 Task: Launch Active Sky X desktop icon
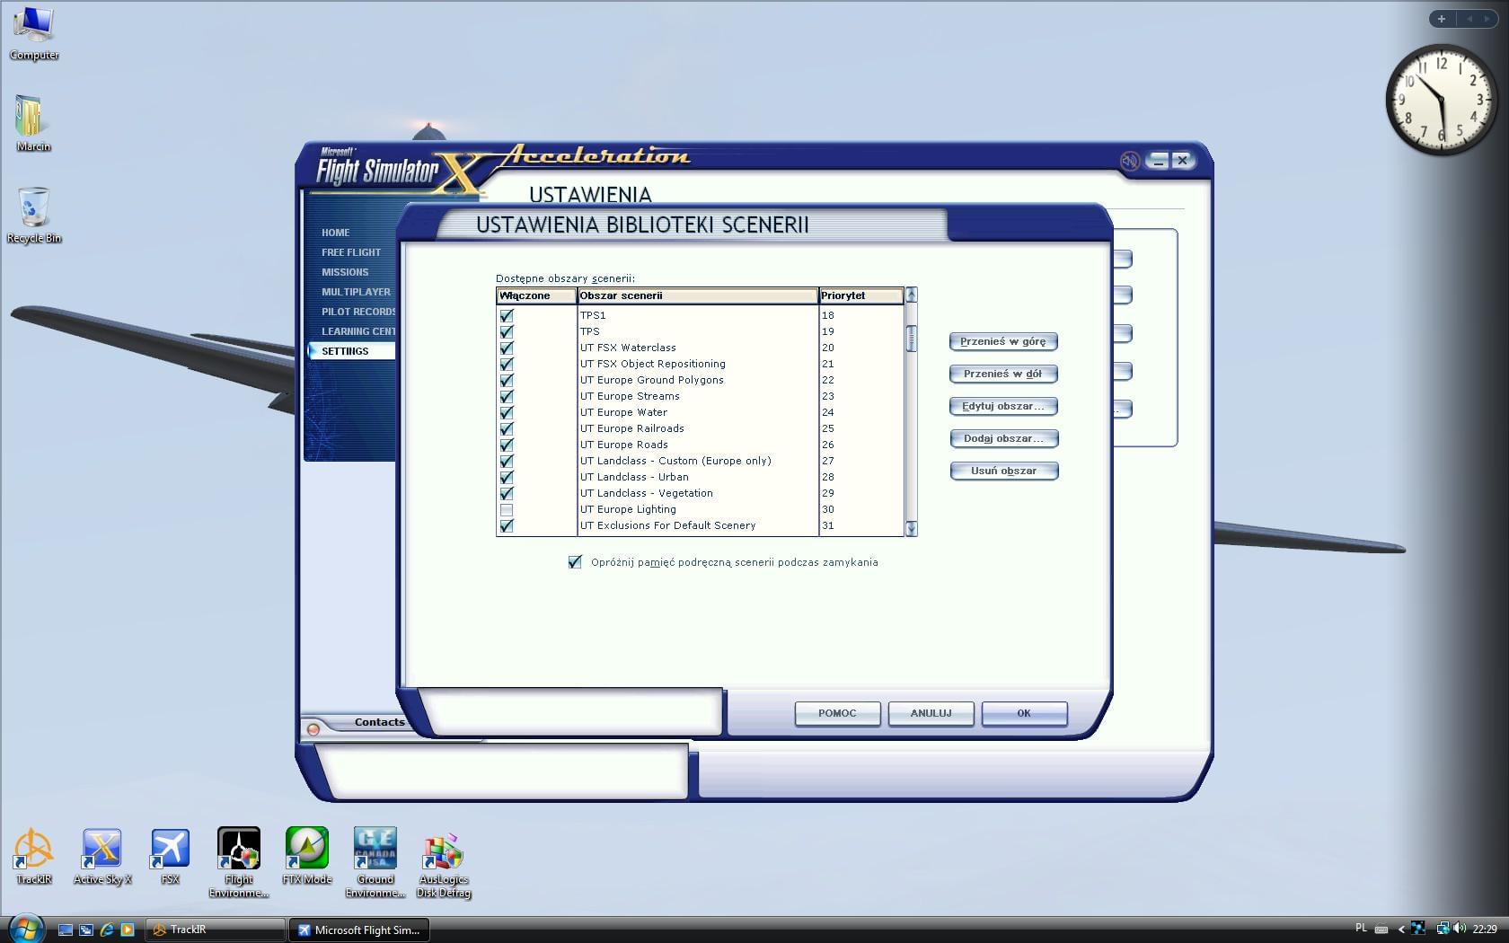point(101,851)
